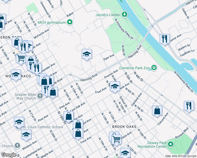This screenshot has width=197, height=158.
Task: Select the Bosque Blvd street label
Action: coord(182,133)
